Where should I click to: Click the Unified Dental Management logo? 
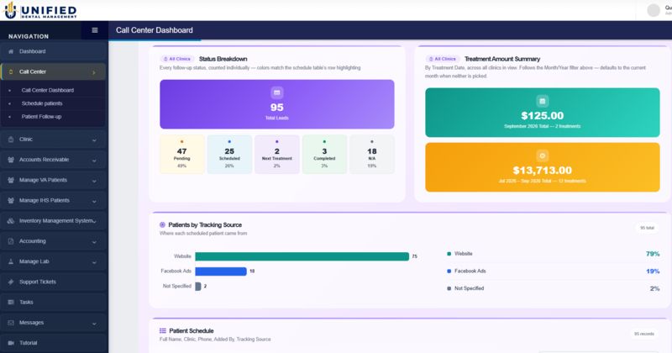[x=39, y=10]
